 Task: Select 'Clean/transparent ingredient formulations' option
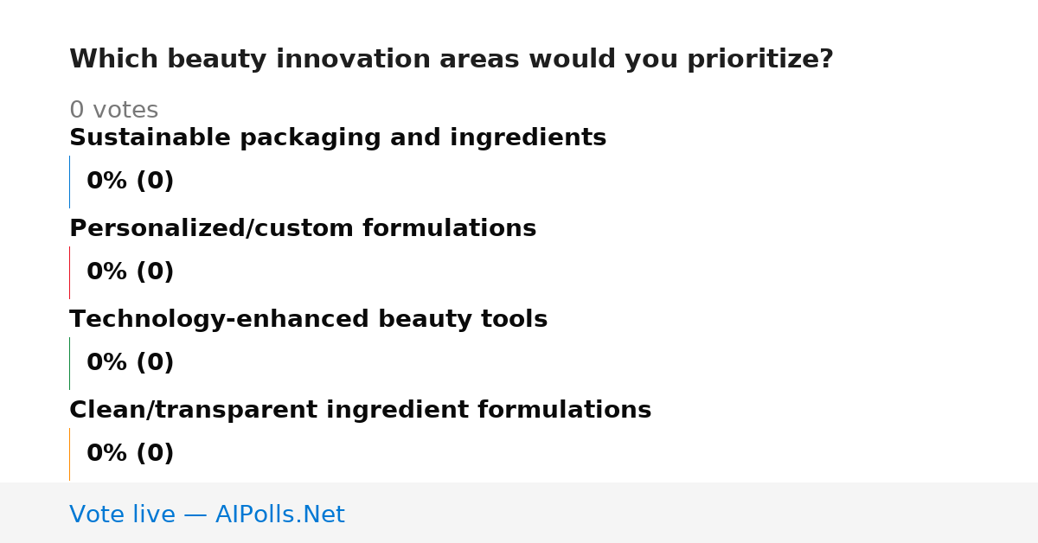(x=360, y=410)
